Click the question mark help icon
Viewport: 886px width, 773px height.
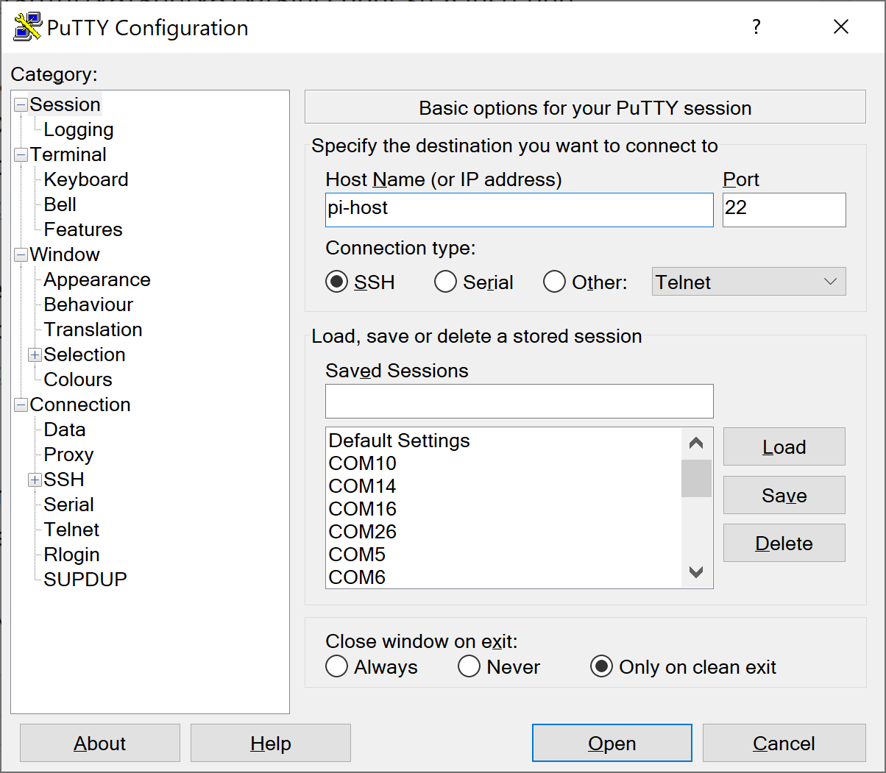pyautogui.click(x=756, y=27)
